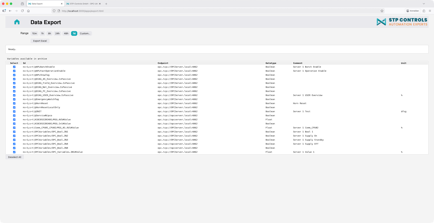Select the 24h time range

pos(57,33)
